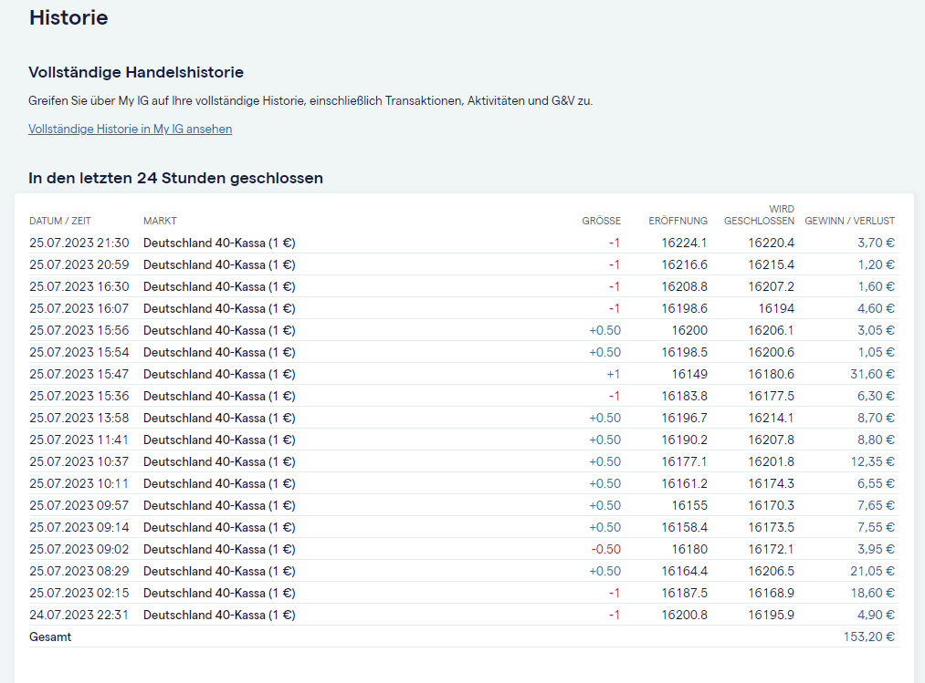Click the 153,20 € total profit value

coord(868,637)
